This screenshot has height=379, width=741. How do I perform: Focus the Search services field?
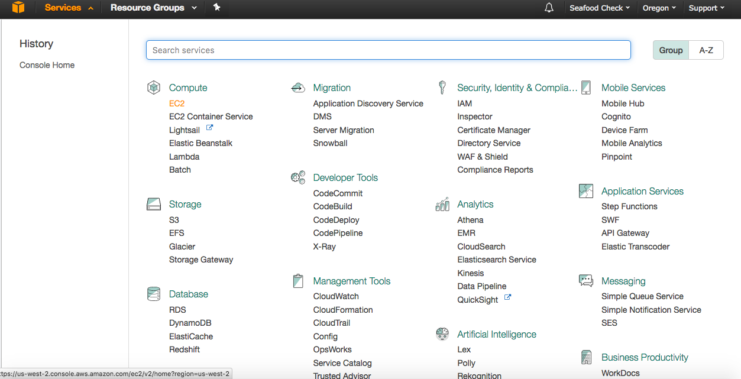(x=389, y=50)
